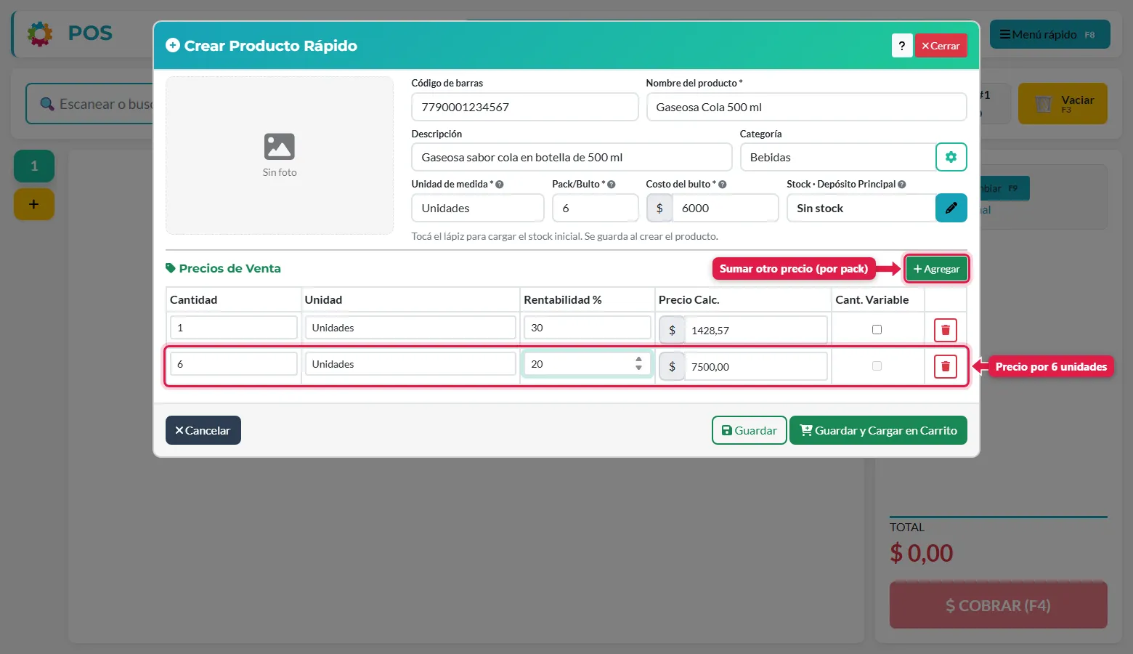Image resolution: width=1133 pixels, height=654 pixels.
Task: Click Cantidad field with value 6
Action: 233,364
